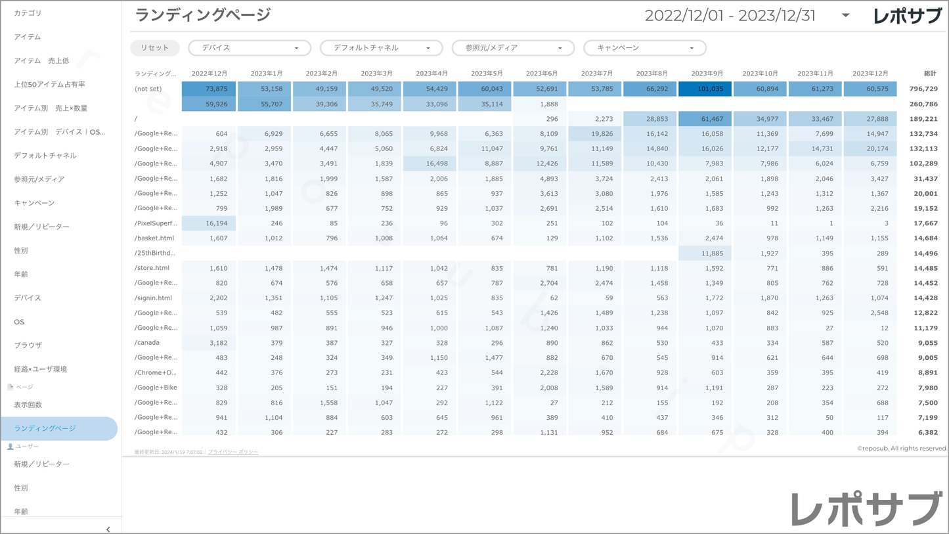Navigate to 経路×ユーザ環境 in sidebar
Image resolution: width=949 pixels, height=534 pixels.
coord(41,369)
